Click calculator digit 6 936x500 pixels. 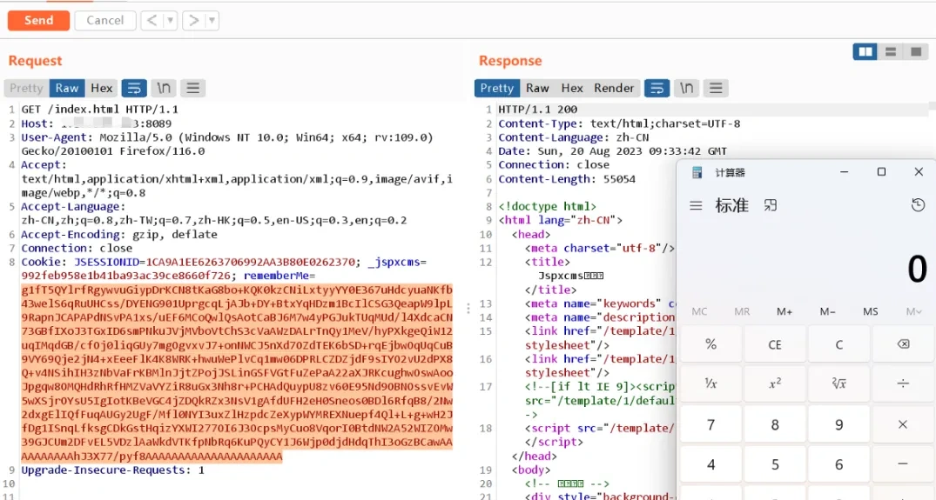point(839,464)
